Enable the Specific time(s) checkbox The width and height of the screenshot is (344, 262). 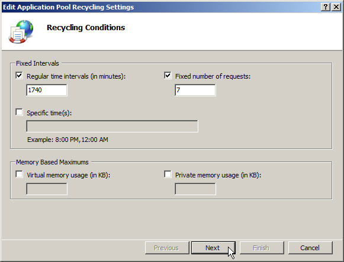click(19, 112)
